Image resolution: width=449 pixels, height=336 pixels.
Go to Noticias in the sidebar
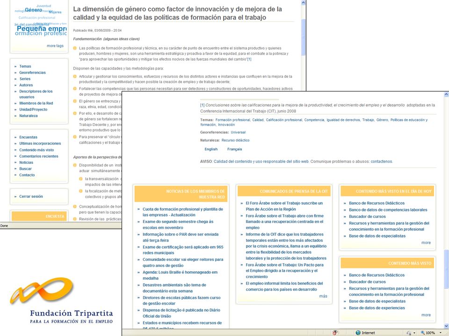coord(26,162)
